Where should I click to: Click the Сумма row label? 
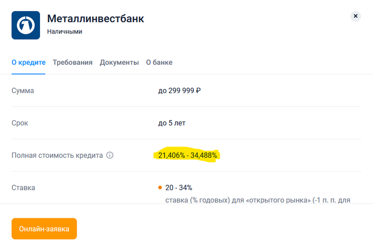(23, 91)
